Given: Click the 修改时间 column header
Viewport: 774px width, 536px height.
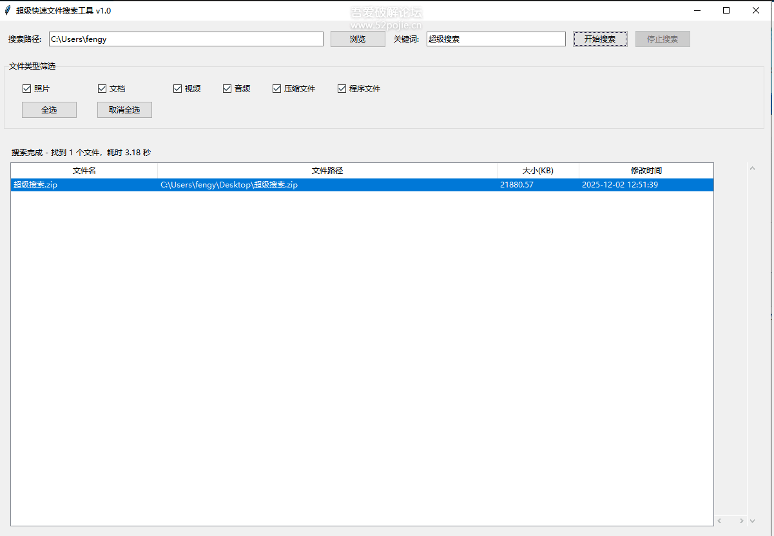Looking at the screenshot, I should click(646, 171).
